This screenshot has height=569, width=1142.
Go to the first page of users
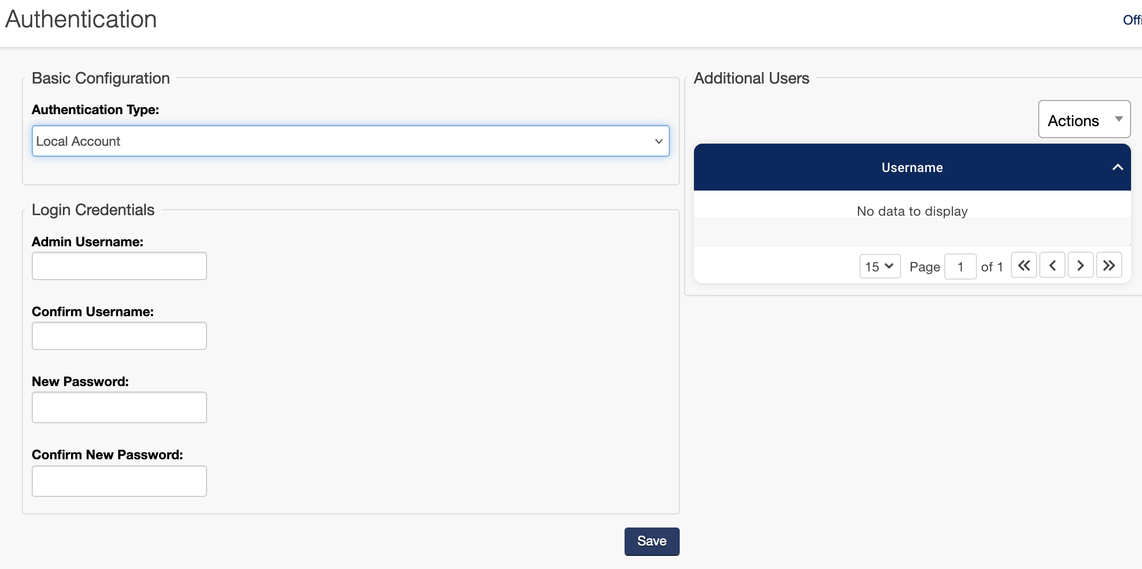[1023, 266]
